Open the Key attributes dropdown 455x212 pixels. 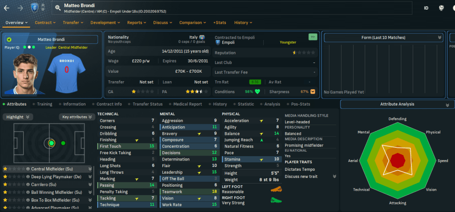tap(77, 117)
